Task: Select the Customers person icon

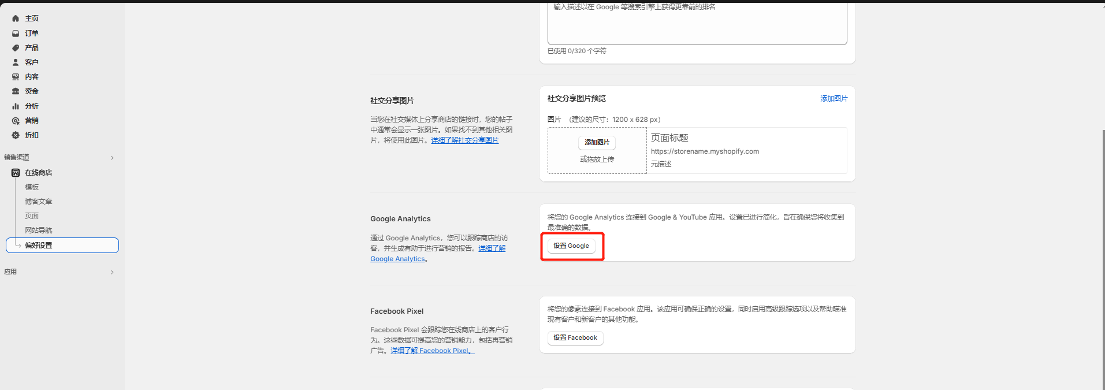Action: click(16, 62)
